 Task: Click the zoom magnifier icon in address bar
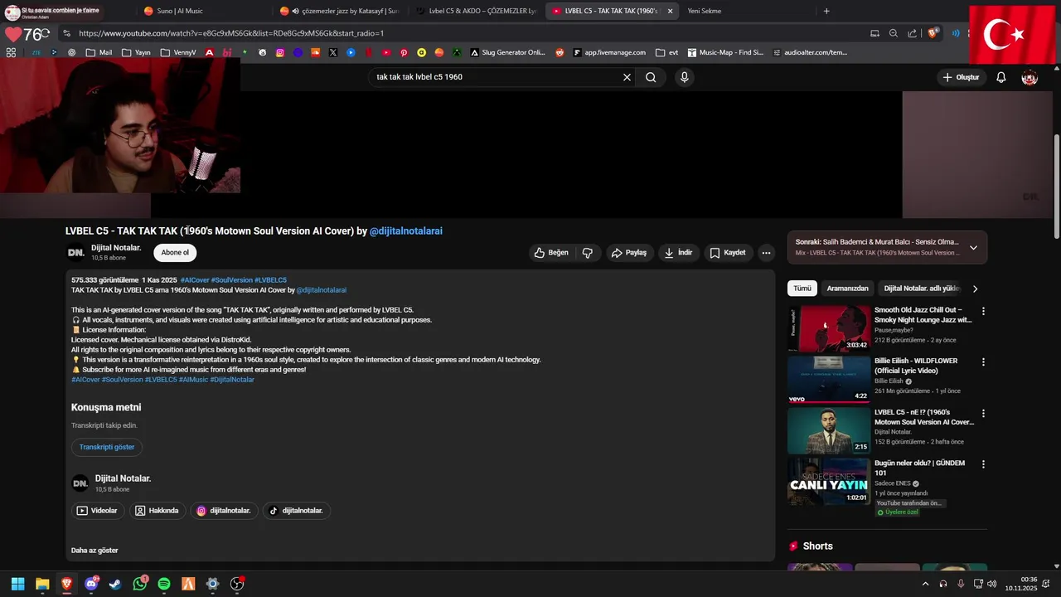pos(894,33)
